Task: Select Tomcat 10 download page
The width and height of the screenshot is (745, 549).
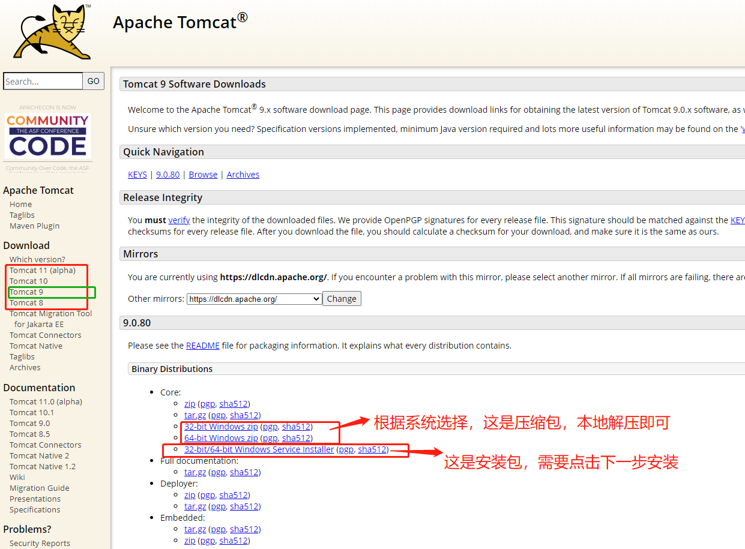Action: pos(29,281)
